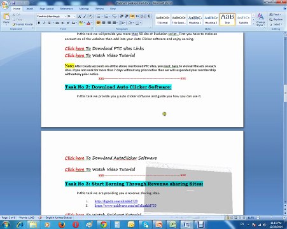Open the font size dropdown
The image size is (287, 229).
click(x=75, y=17)
